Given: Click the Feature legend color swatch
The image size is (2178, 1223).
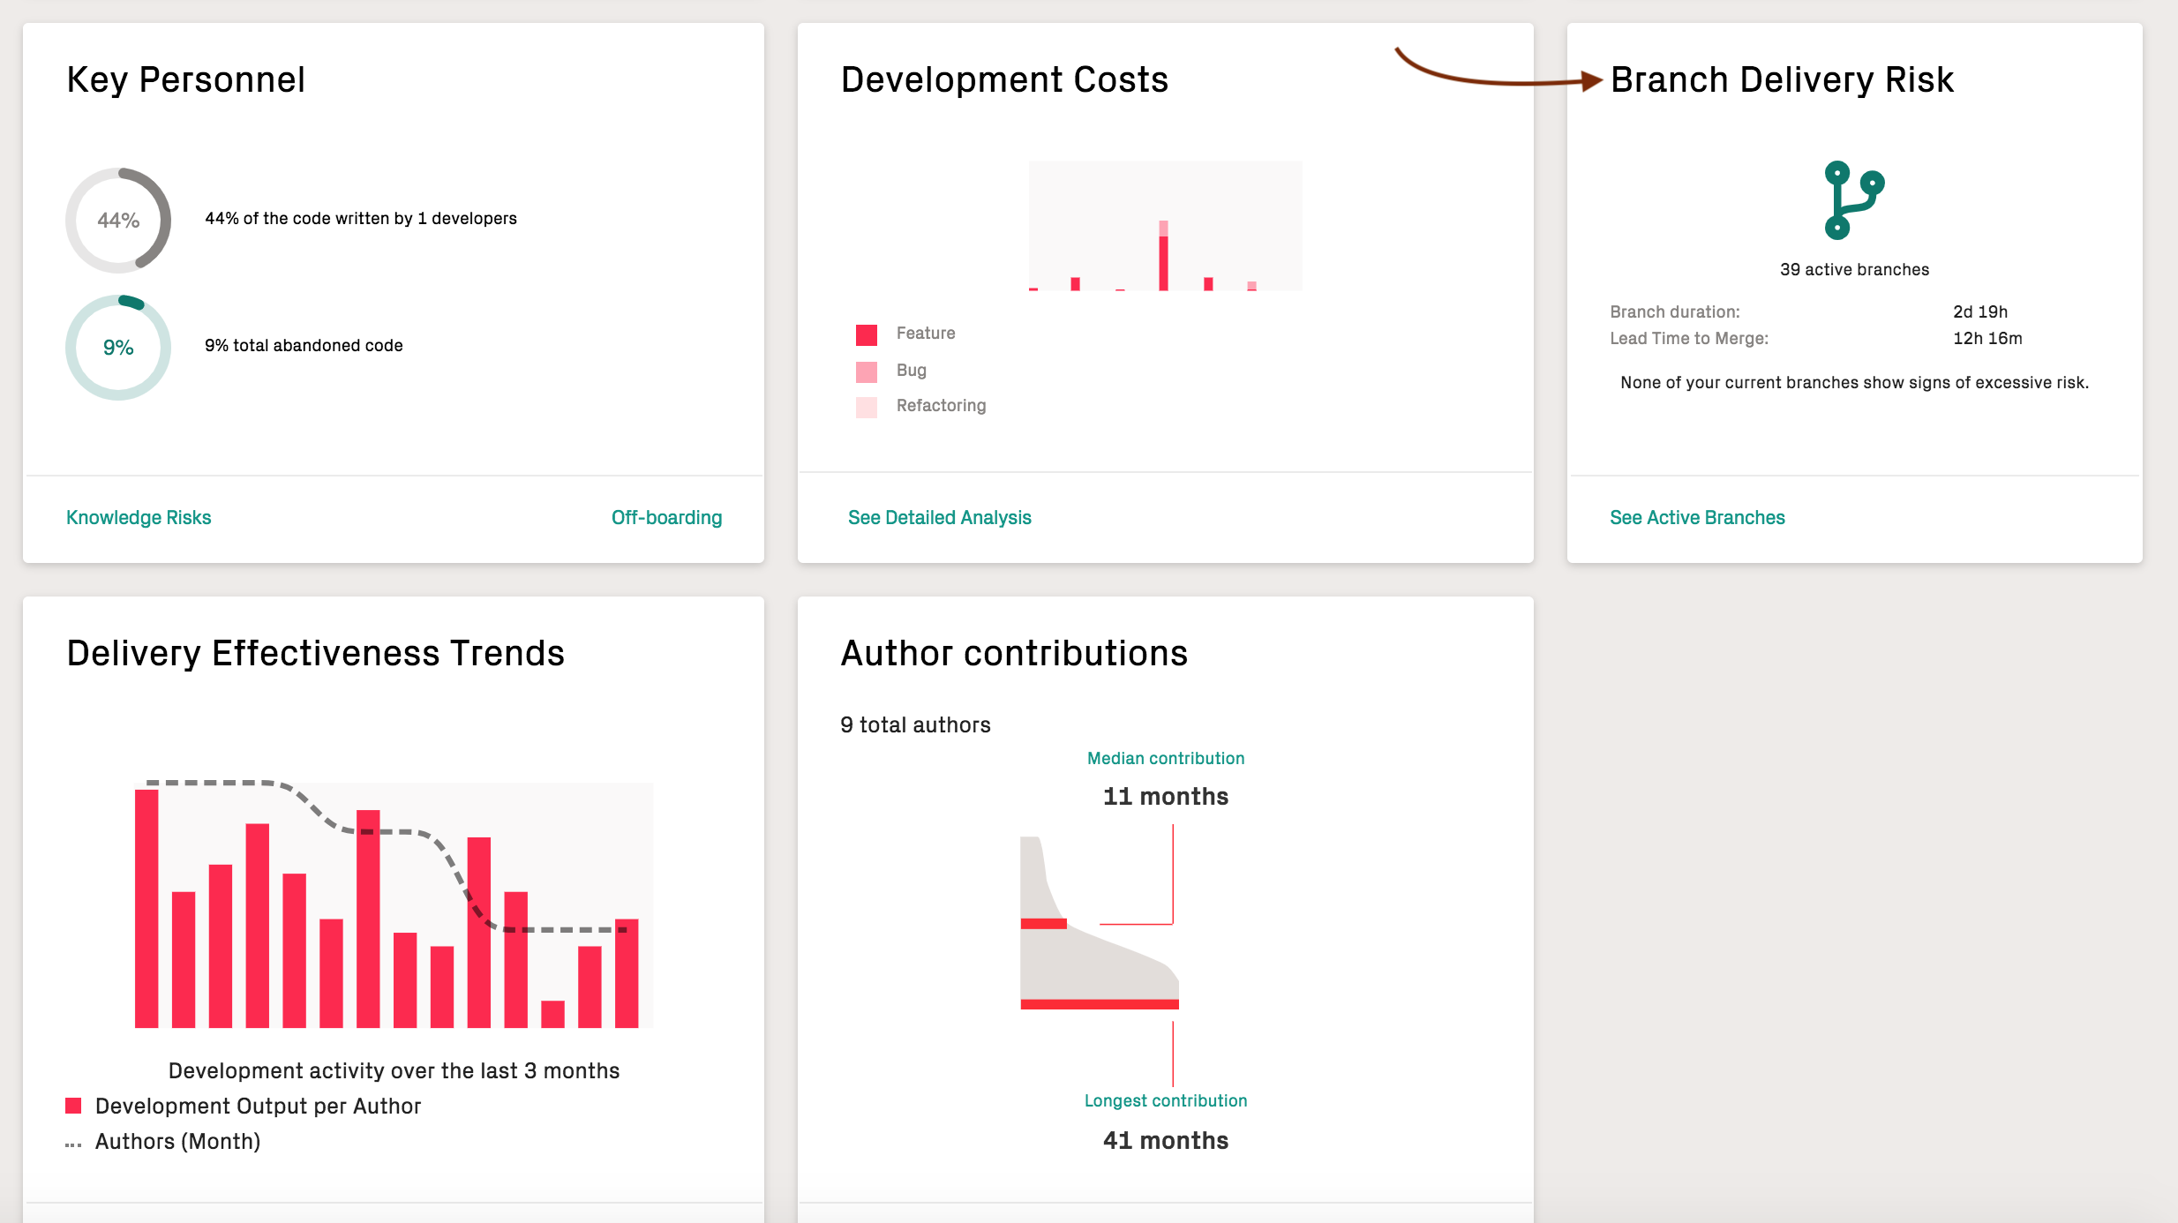Looking at the screenshot, I should (867, 334).
